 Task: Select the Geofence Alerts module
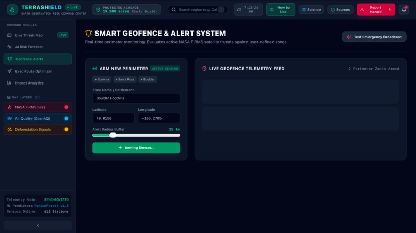pyautogui.click(x=38, y=59)
